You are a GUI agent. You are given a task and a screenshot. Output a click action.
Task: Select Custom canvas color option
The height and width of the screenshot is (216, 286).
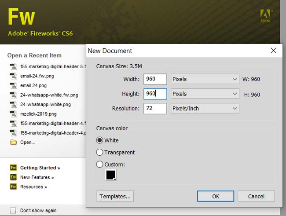coord(99,165)
